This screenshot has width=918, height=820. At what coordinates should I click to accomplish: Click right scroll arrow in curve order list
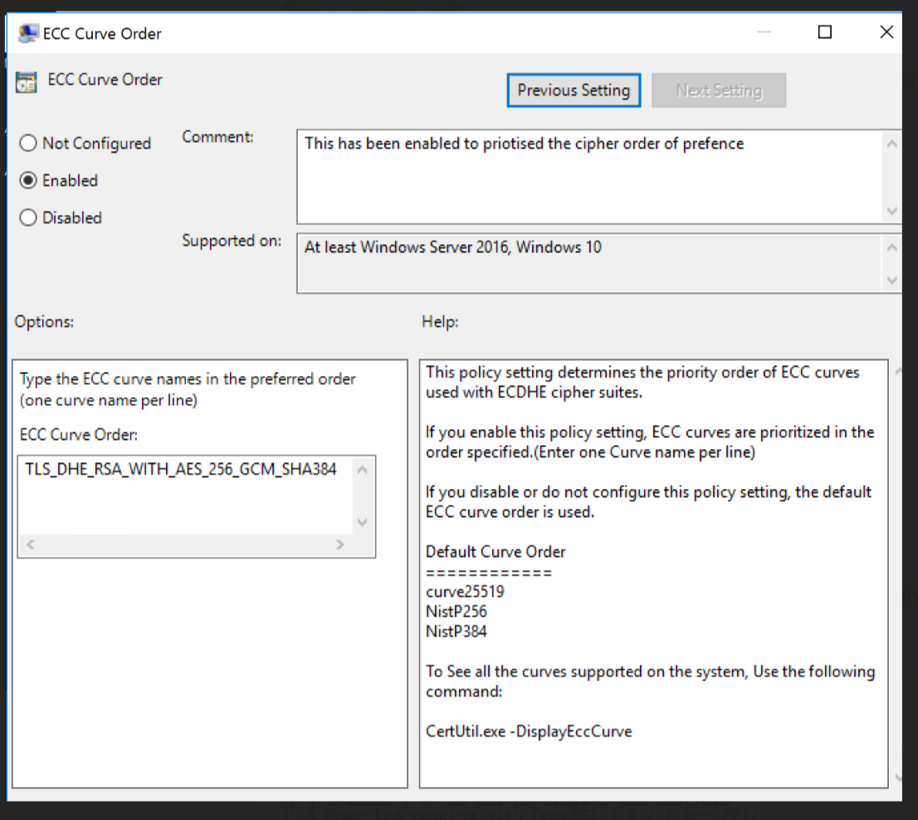click(x=339, y=544)
